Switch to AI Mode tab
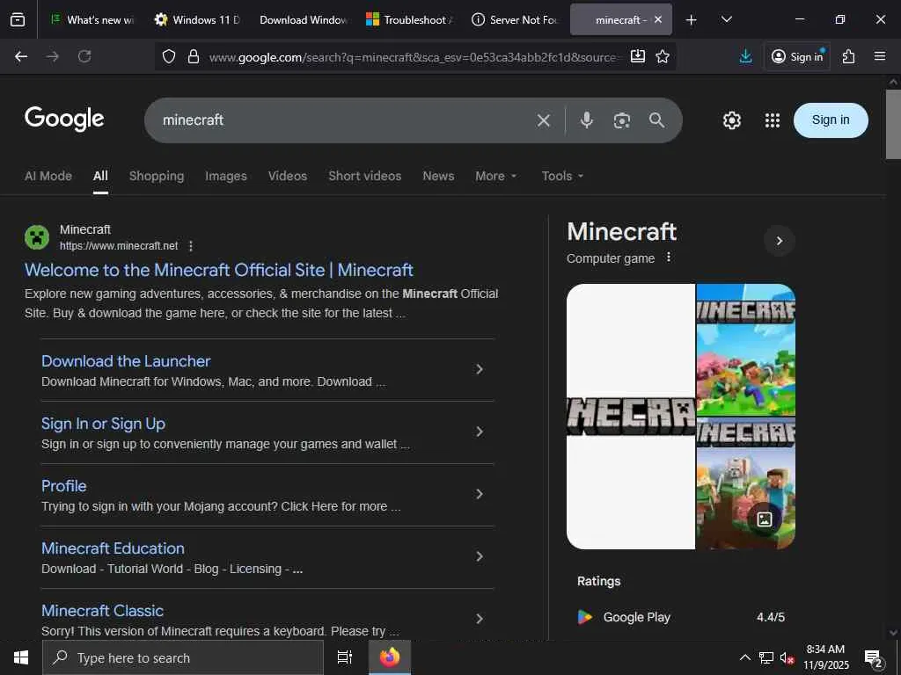 (48, 176)
